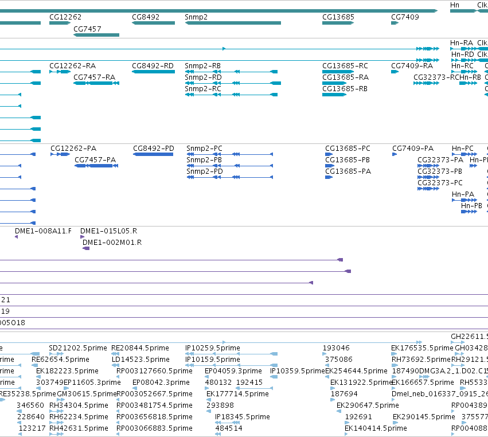This screenshot has height=437, width=488.
Task: Select protein label Snmp2-PB
Action: pyautogui.click(x=204, y=160)
